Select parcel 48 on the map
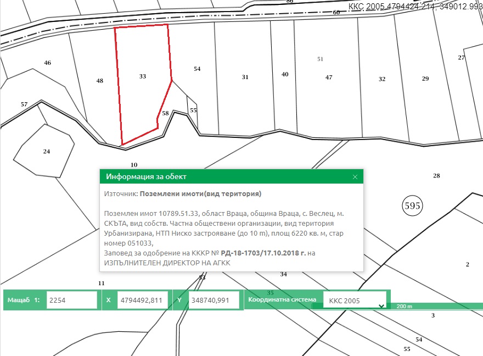Screen dimensions: 483x356 click(99, 81)
